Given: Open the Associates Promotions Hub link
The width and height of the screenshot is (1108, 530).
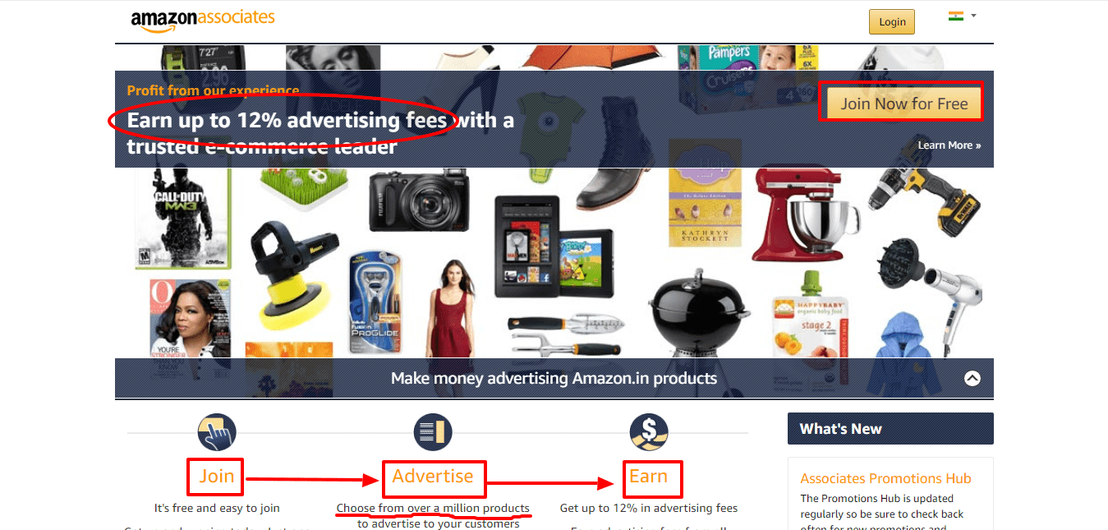Looking at the screenshot, I should (885, 478).
